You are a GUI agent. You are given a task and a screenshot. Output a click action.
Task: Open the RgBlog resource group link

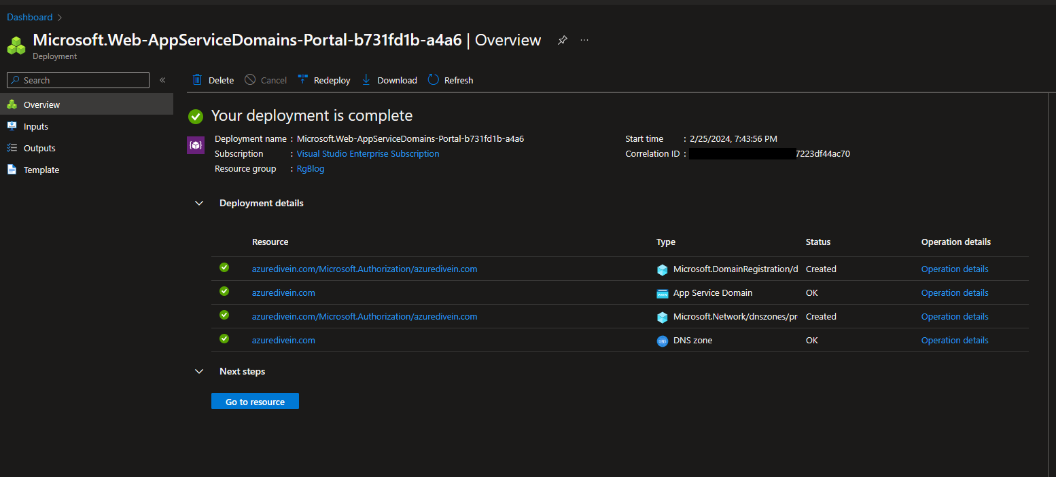pyautogui.click(x=311, y=169)
